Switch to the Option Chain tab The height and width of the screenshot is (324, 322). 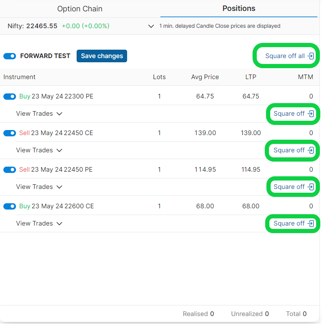[80, 9]
